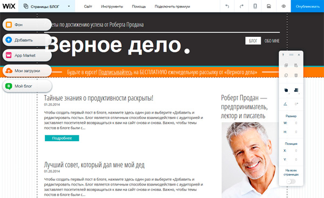Image resolution: width=324 pixels, height=198 pixels.
Task: Expand the Страницы: БЛОГ pages dropdown
Action: tap(46, 6)
